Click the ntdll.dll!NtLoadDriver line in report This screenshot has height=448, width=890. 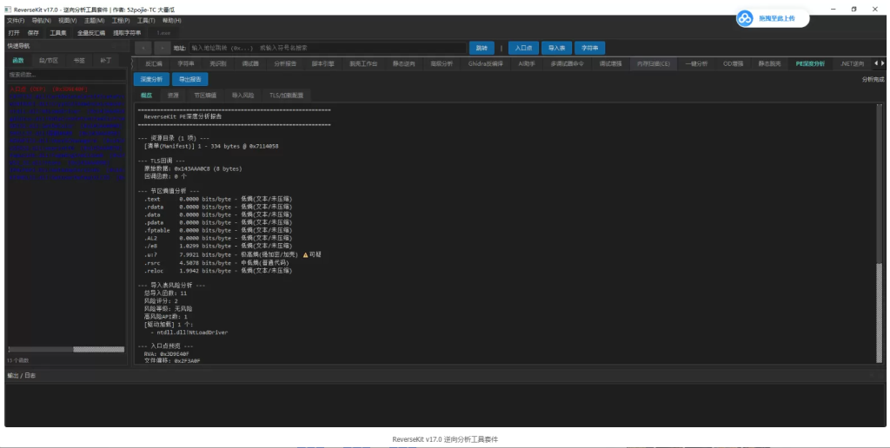coord(192,333)
